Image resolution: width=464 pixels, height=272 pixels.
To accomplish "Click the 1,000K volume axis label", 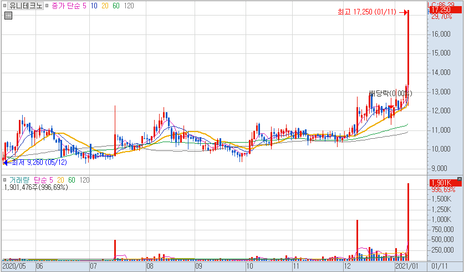I will point(441,219).
